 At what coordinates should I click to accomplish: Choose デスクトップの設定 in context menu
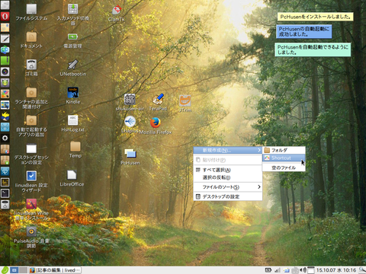[x=228, y=196]
